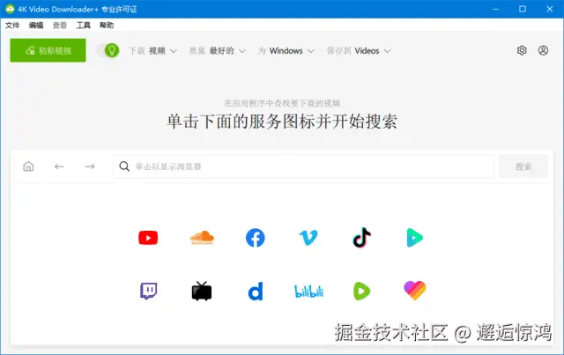Open the Twitch service icon
Image resolution: width=564 pixels, height=355 pixels.
[148, 291]
